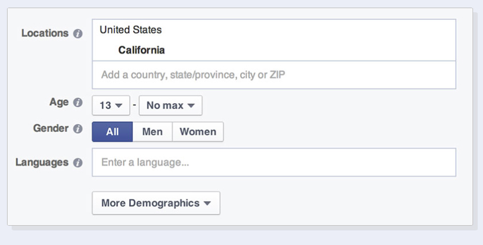Focus the Enter a language field
Viewport: 483px width, 245px height.
point(273,162)
